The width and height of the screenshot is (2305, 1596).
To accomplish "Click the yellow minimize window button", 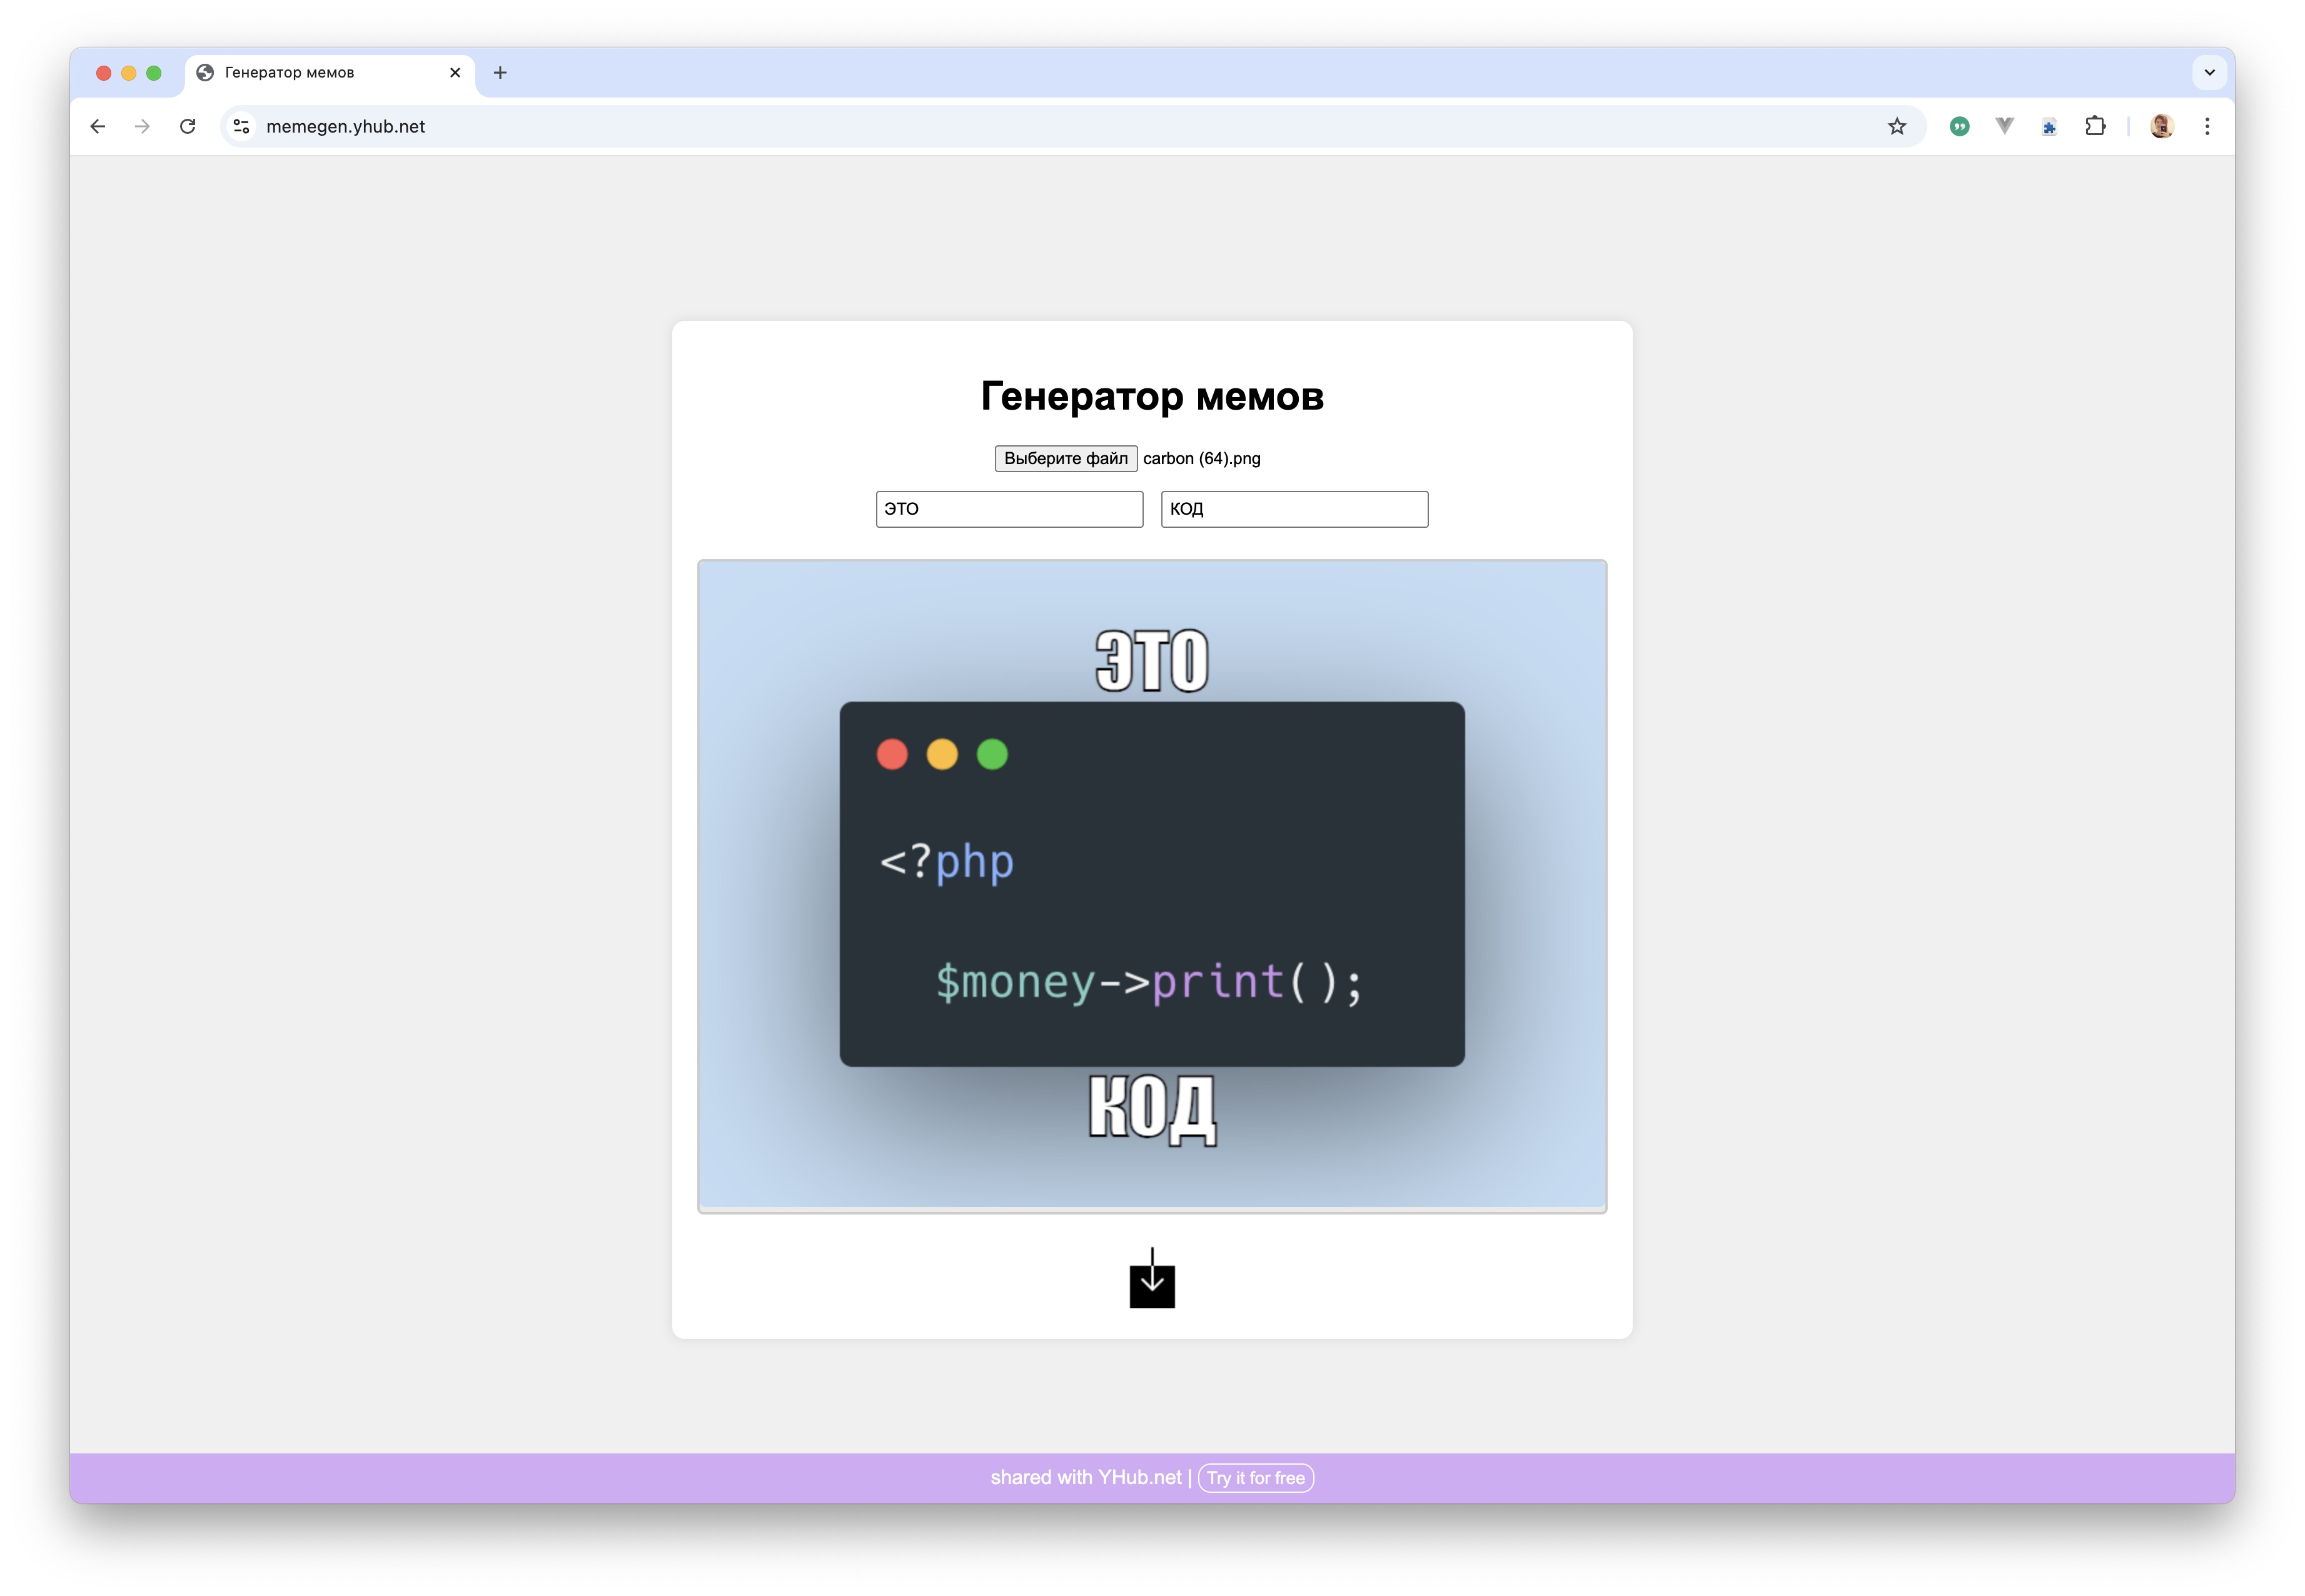I will tap(129, 73).
